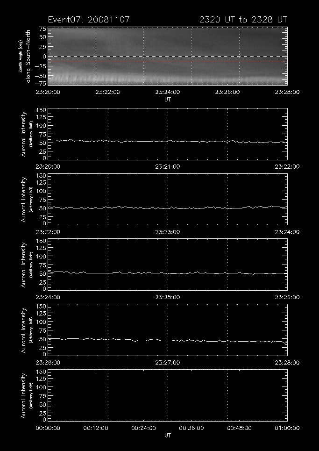Viewport: 319px width, 451px height.
Task: Click the "23:23:00" time label
Action: tap(168, 232)
